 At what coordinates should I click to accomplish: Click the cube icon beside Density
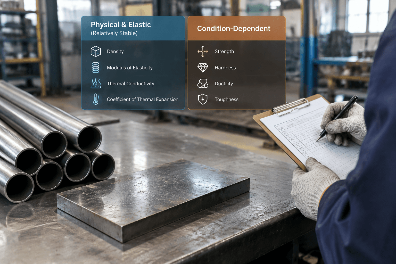[x=96, y=51]
